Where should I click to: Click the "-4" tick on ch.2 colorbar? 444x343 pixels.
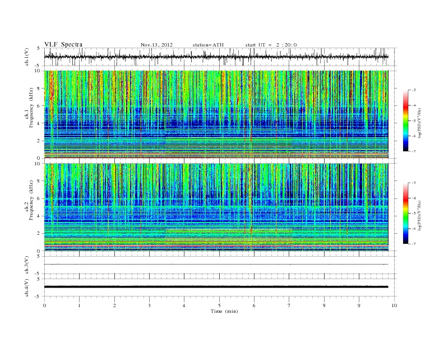click(x=413, y=198)
